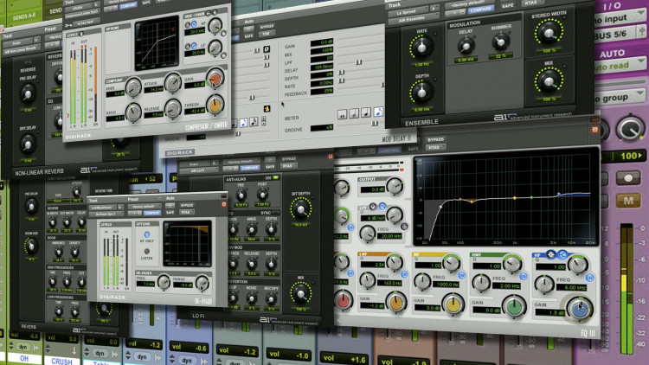The height and width of the screenshot is (365, 649).
Task: Open factory default preset dropdown in De-Esser
Action: pyautogui.click(x=144, y=206)
